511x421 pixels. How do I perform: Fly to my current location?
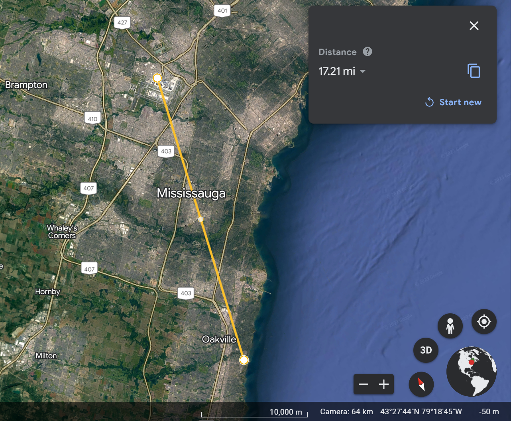484,321
